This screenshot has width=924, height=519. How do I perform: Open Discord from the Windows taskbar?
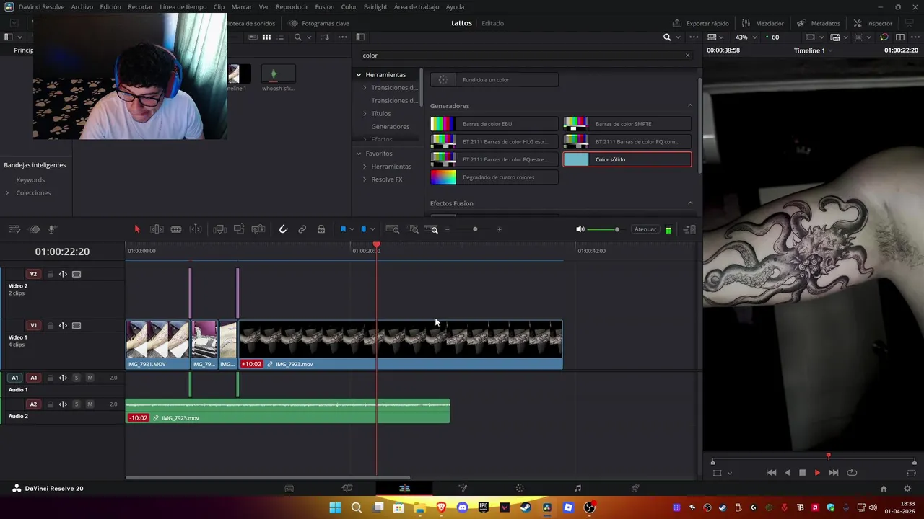pos(462,508)
